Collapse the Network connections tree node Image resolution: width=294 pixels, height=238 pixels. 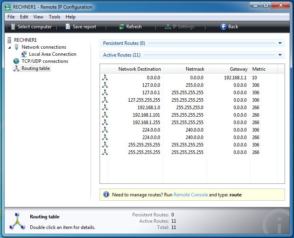click(9, 48)
